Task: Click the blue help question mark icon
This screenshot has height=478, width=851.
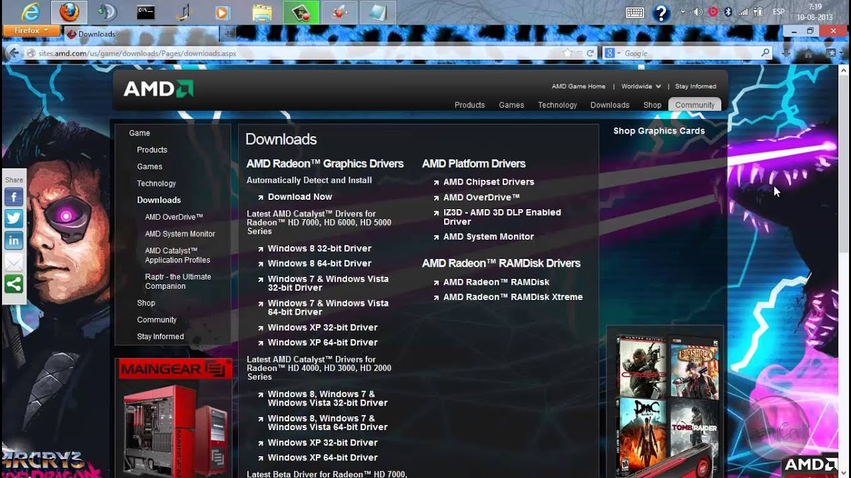Action: [661, 13]
